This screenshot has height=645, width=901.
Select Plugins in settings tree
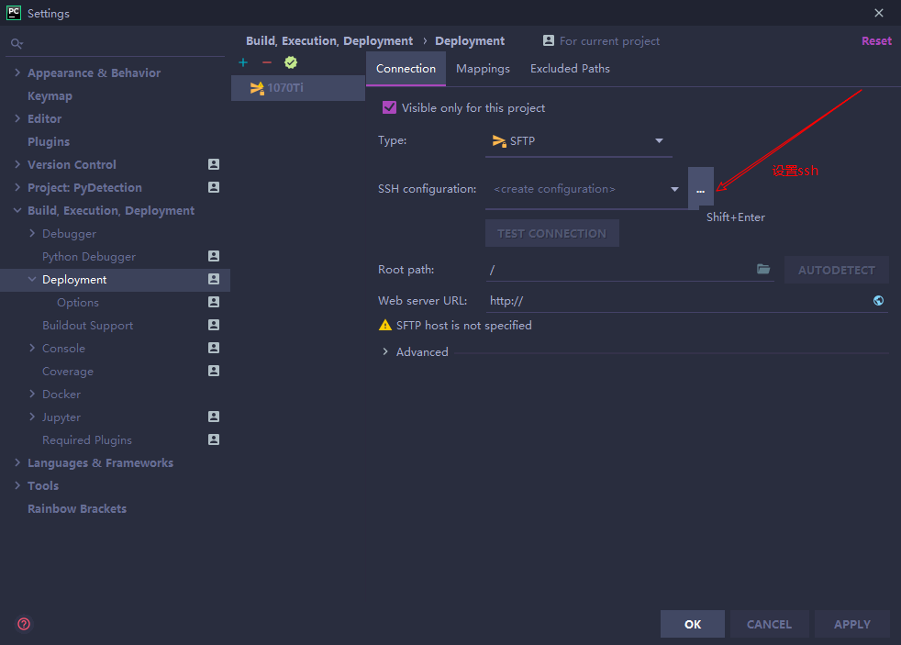[49, 142]
